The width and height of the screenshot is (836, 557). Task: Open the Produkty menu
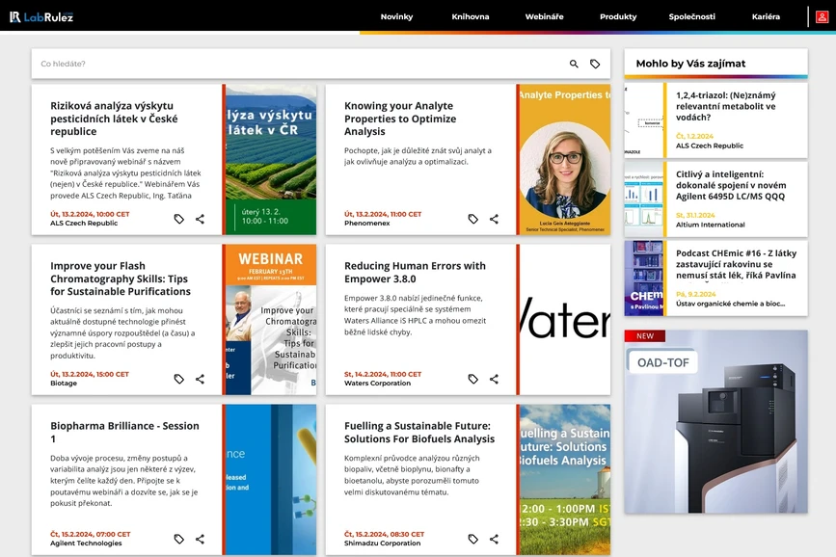click(618, 16)
